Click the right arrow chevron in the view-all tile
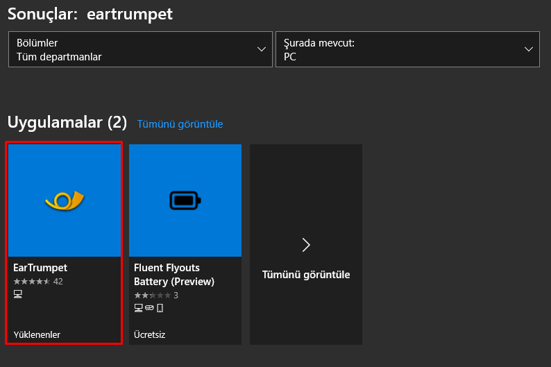The image size is (551, 367). [306, 244]
